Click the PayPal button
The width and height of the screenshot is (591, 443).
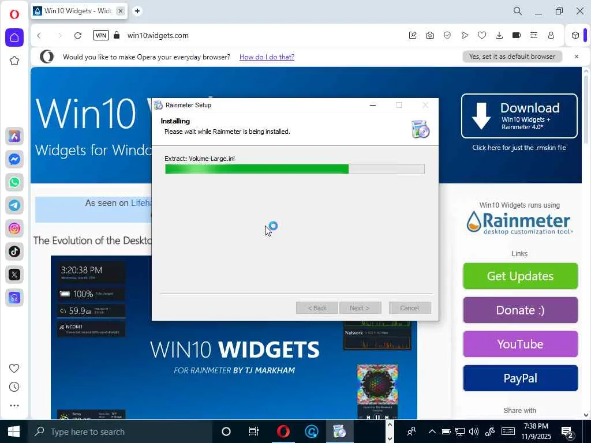[520, 378]
